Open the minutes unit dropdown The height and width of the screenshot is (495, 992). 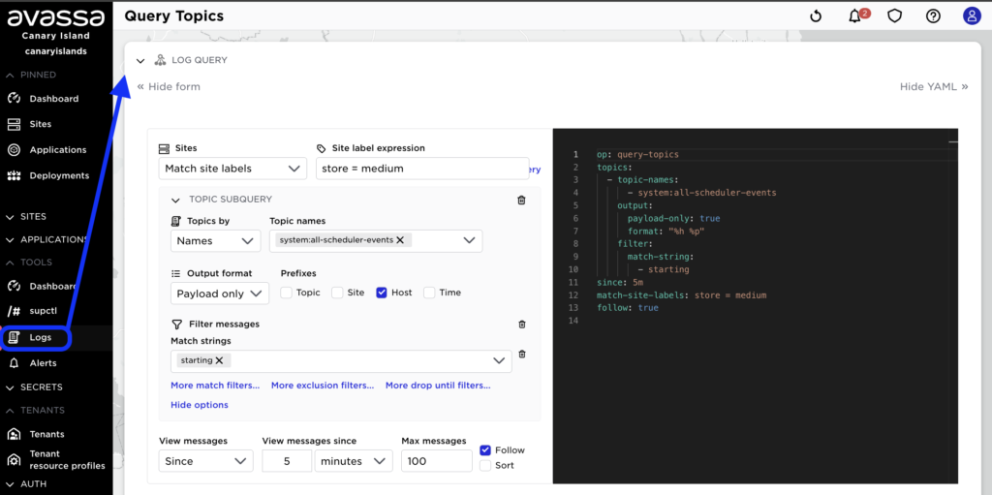(354, 461)
